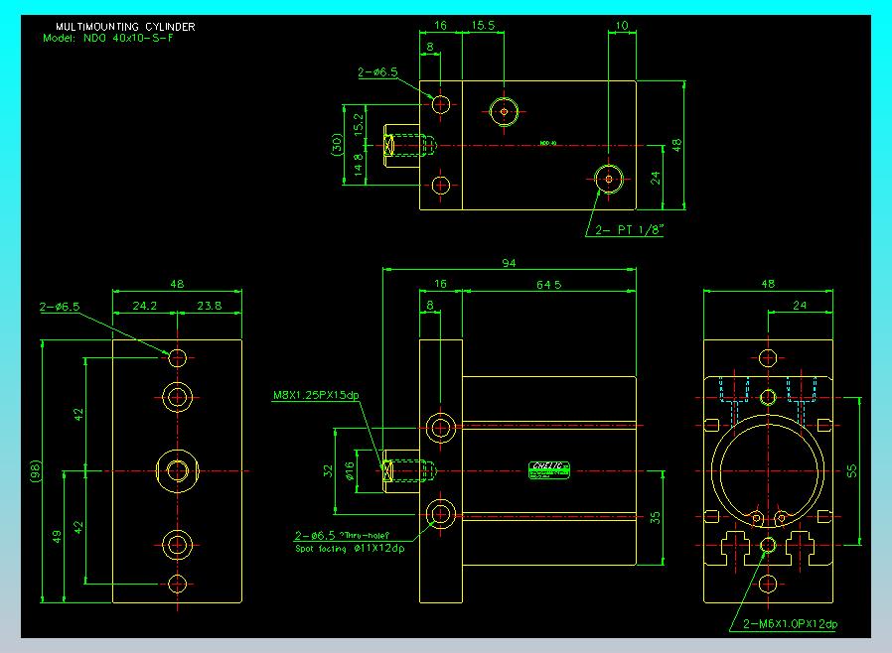Select the (30) reference dimension

click(337, 145)
